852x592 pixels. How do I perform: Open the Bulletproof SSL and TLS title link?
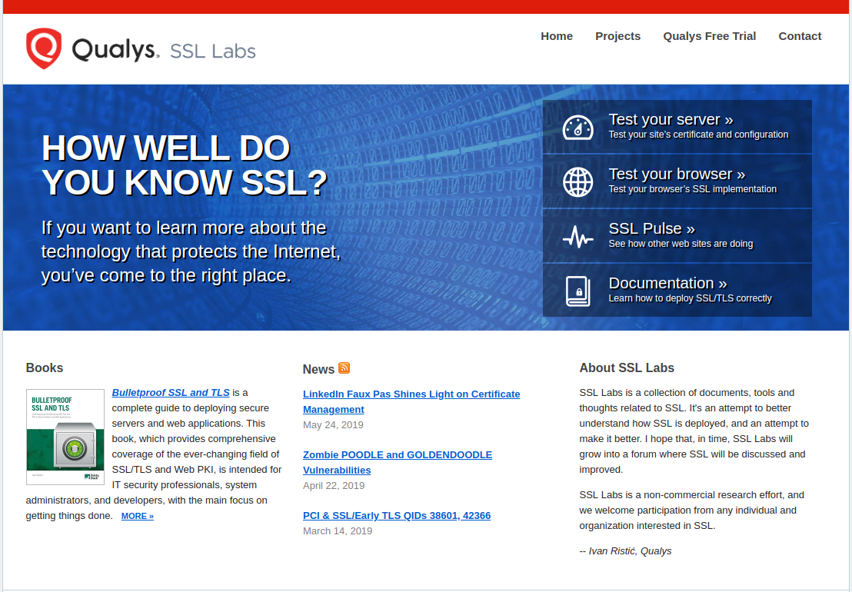point(171,393)
